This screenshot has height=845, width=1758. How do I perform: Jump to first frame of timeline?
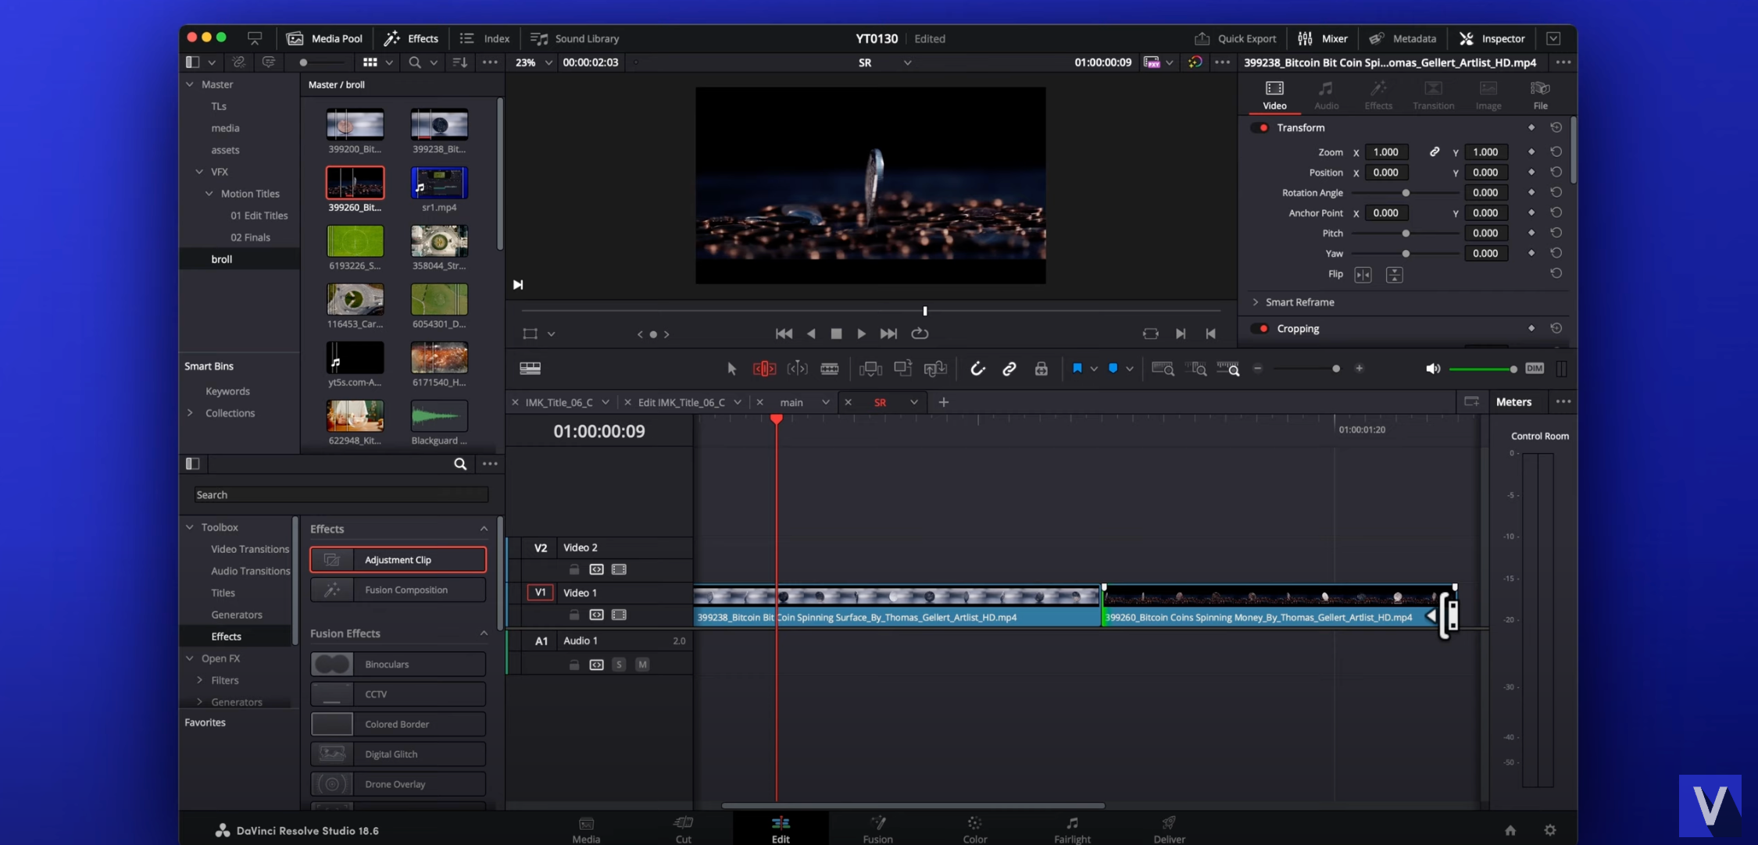pyautogui.click(x=784, y=333)
